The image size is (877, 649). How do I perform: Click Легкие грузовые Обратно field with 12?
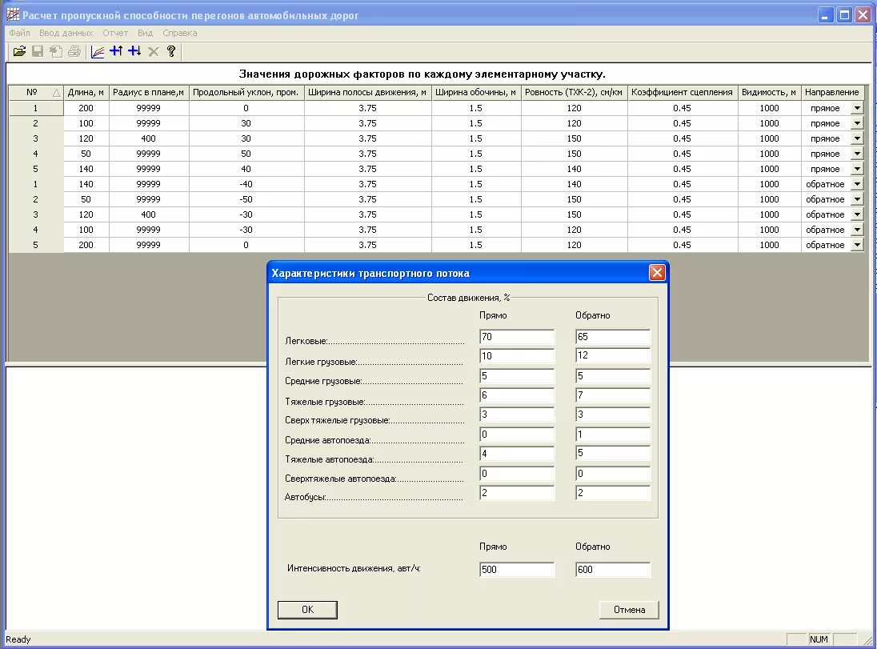click(x=613, y=355)
